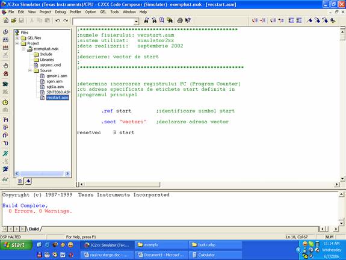The width and height of the screenshot is (346, 260).
Task: Click the 'Build Complete,' output line
Action: click(x=25, y=206)
